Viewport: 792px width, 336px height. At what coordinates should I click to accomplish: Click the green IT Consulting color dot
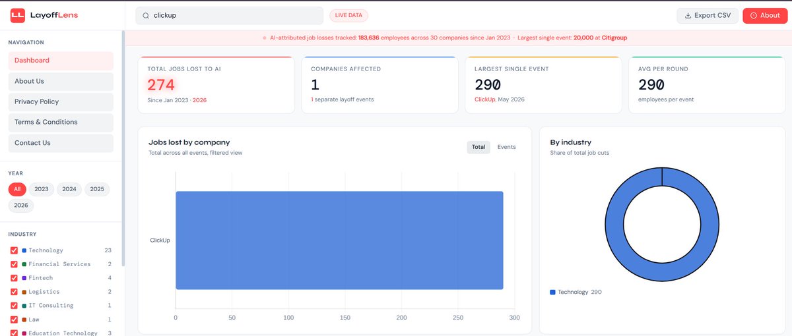pyautogui.click(x=24, y=306)
